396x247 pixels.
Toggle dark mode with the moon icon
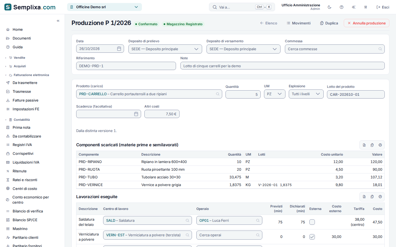(x=329, y=7)
